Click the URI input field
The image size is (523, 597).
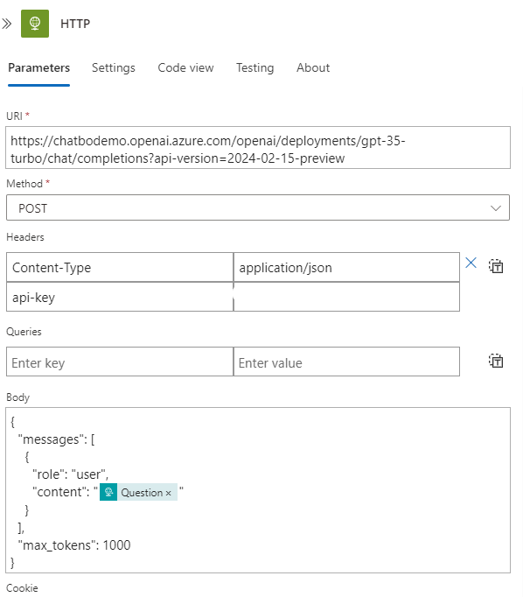258,148
